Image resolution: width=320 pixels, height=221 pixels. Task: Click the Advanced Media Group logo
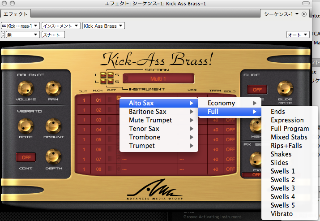click(x=155, y=190)
